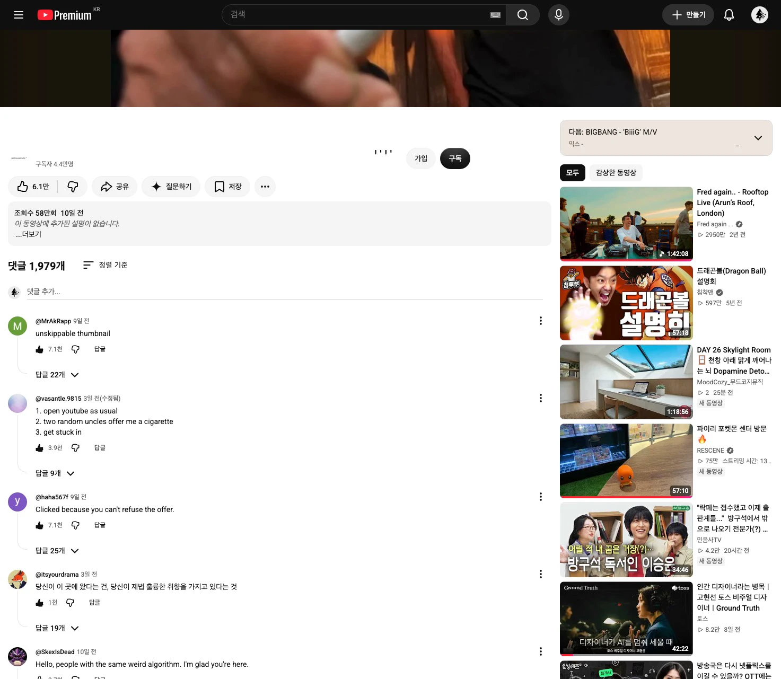Open @itsyourdrama channel link
The height and width of the screenshot is (679, 781).
click(x=57, y=575)
